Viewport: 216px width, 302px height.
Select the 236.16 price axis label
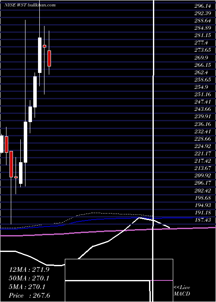point(202,124)
